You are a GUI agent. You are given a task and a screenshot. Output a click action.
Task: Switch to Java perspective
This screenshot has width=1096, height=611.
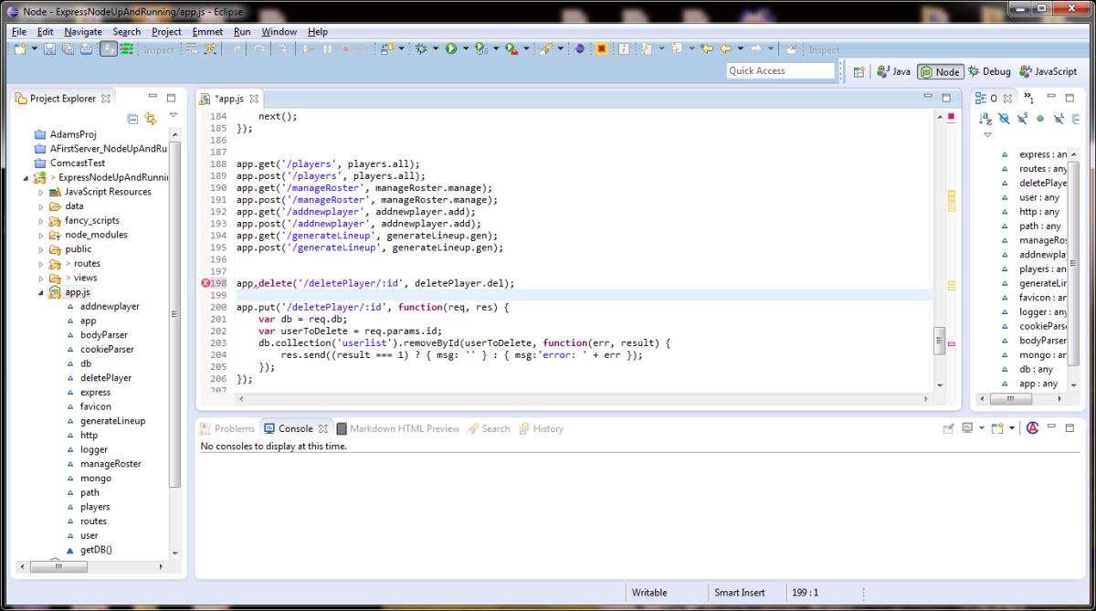point(893,71)
